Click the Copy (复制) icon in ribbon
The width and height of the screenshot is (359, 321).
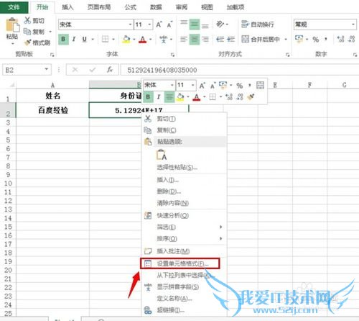27,31
